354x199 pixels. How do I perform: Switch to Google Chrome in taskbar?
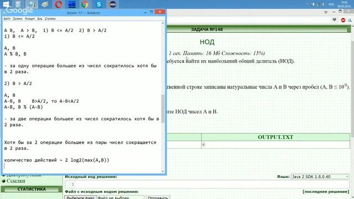pyautogui.click(x=85, y=4)
